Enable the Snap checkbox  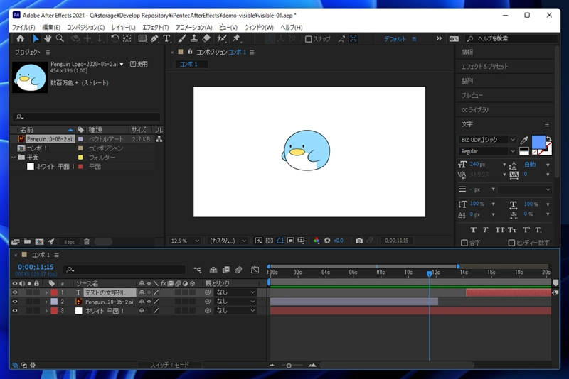point(309,39)
